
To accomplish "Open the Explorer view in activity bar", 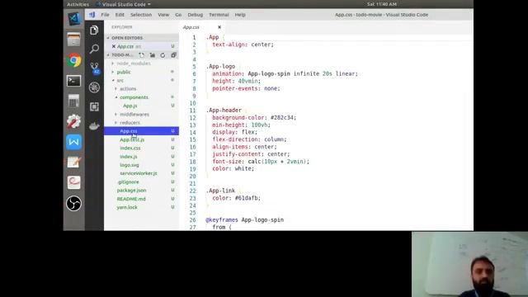I will click(x=94, y=31).
